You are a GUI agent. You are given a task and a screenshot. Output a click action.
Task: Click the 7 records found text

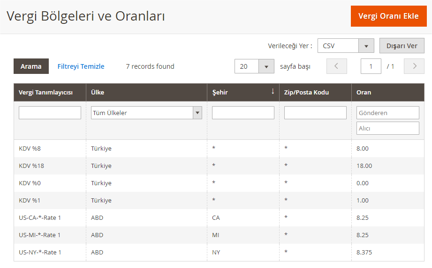coord(150,66)
